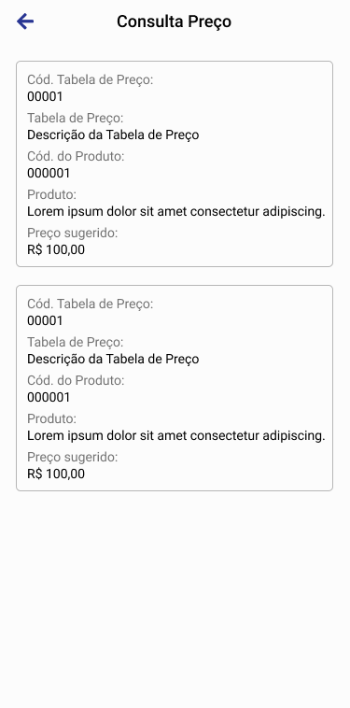The image size is (350, 708).
Task: Click Preço sugerido label in first card
Action: click(72, 234)
